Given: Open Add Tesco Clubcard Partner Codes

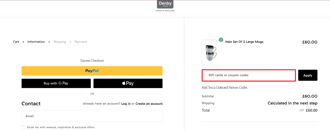Looking at the screenshot, I should click(x=224, y=87).
